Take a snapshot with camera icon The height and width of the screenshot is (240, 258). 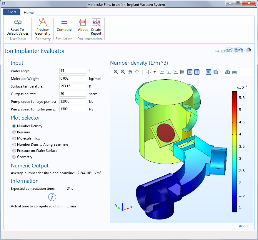coord(227,72)
